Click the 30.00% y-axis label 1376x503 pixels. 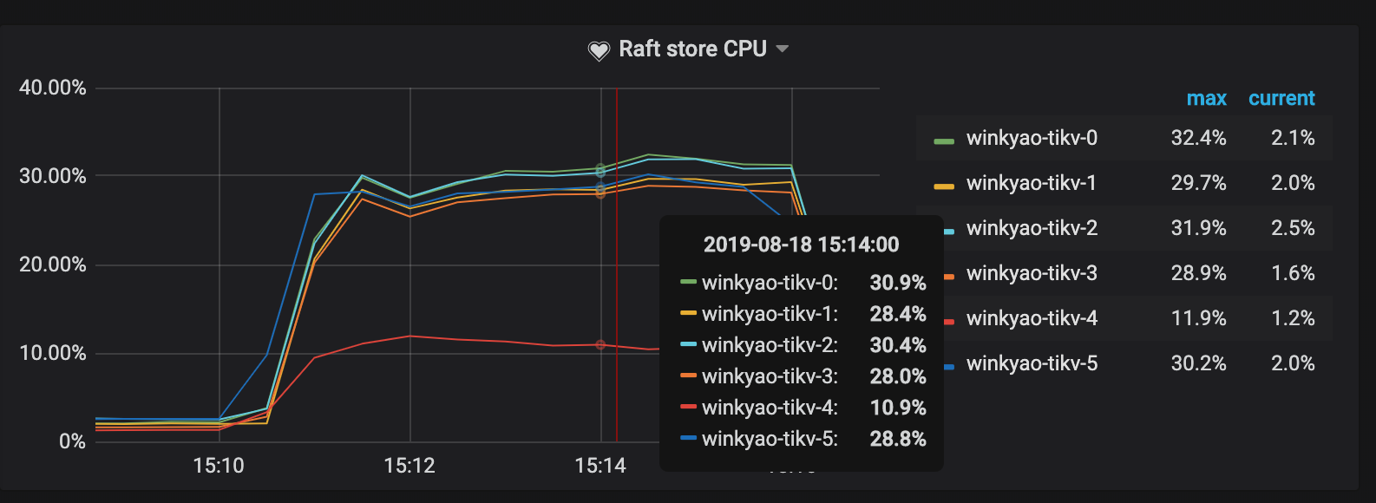pyautogui.click(x=53, y=177)
